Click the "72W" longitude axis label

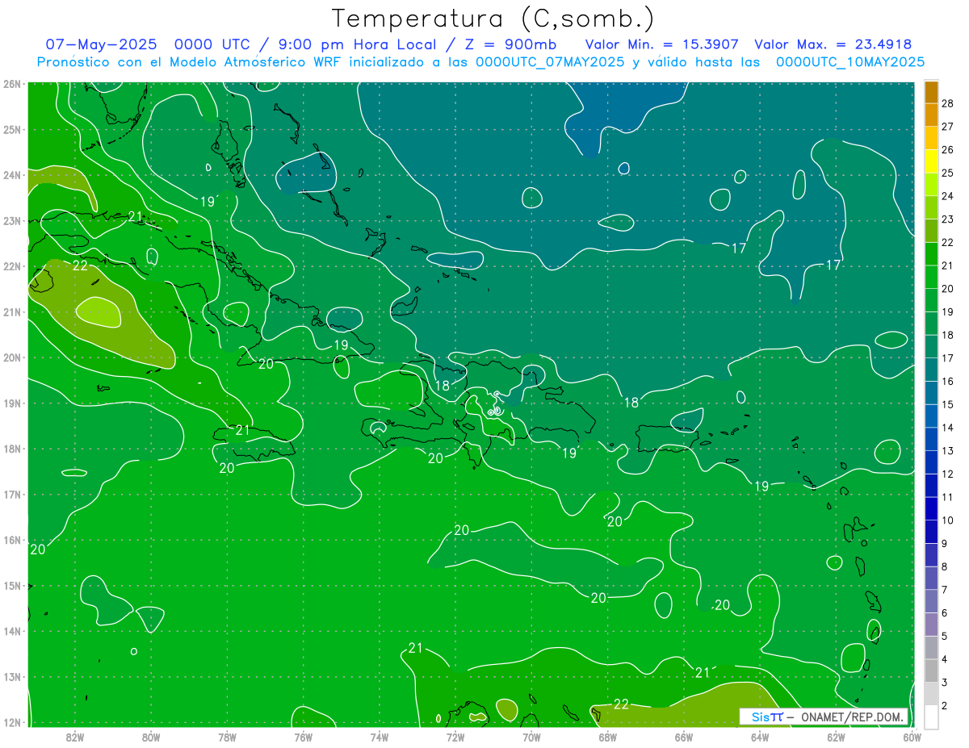455,736
